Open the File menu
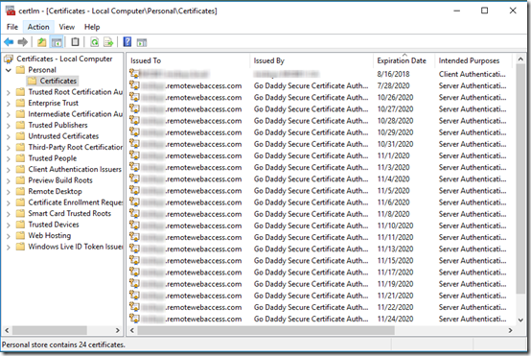 point(12,27)
